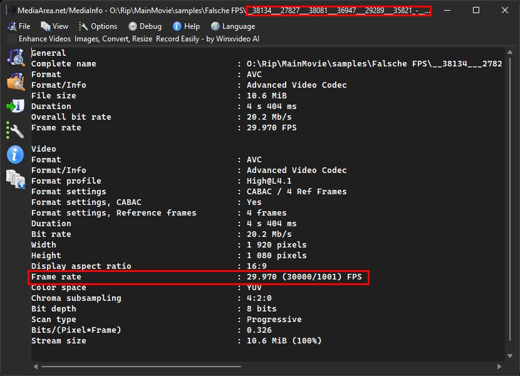Click the 29.970 (30000/1001) FPS value
Screen dimensions: 520x376
[x=304, y=277]
